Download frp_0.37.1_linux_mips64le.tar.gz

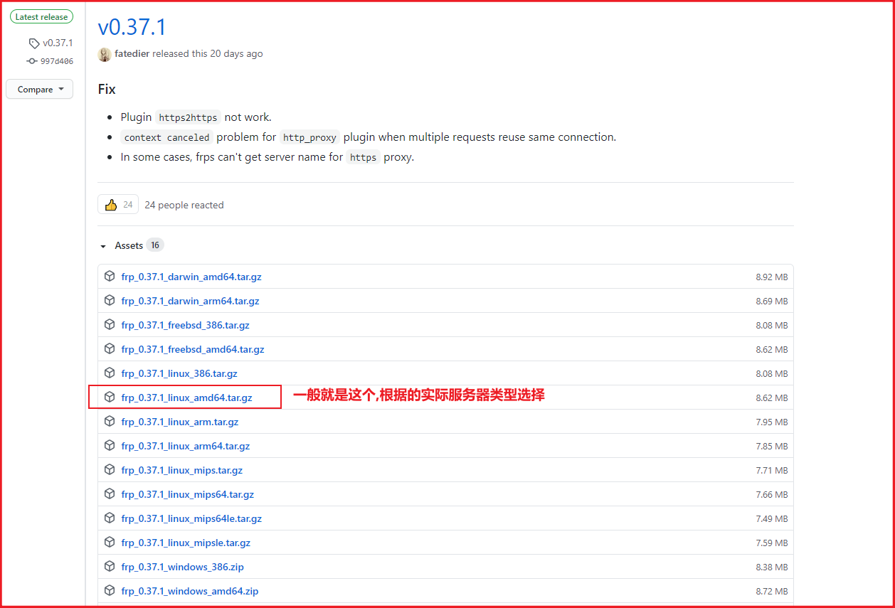click(x=192, y=518)
